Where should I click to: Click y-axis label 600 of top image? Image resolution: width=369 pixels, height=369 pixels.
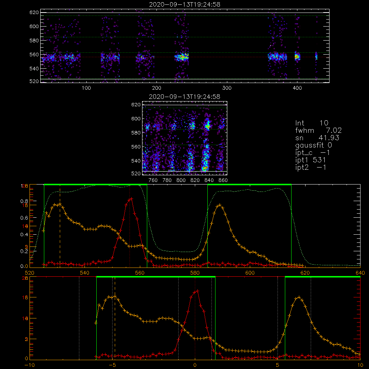coord(34,26)
